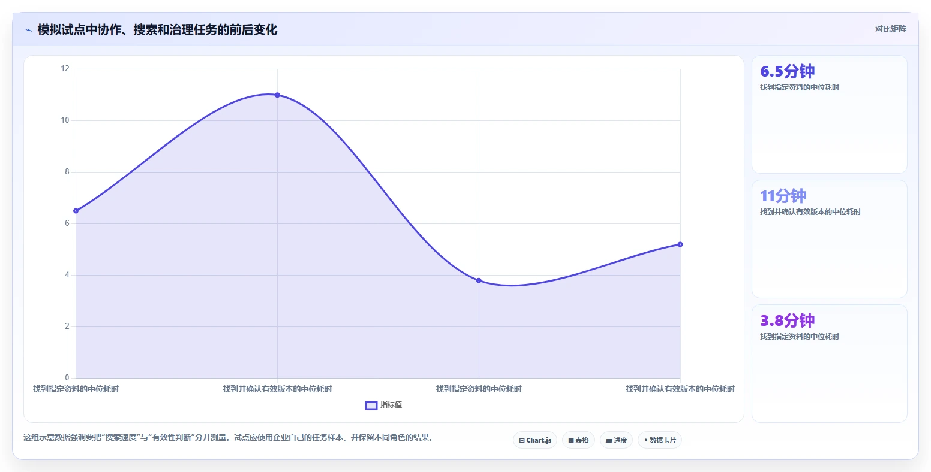Click the y-axis tick label 6
This screenshot has height=472, width=931.
coord(67,223)
